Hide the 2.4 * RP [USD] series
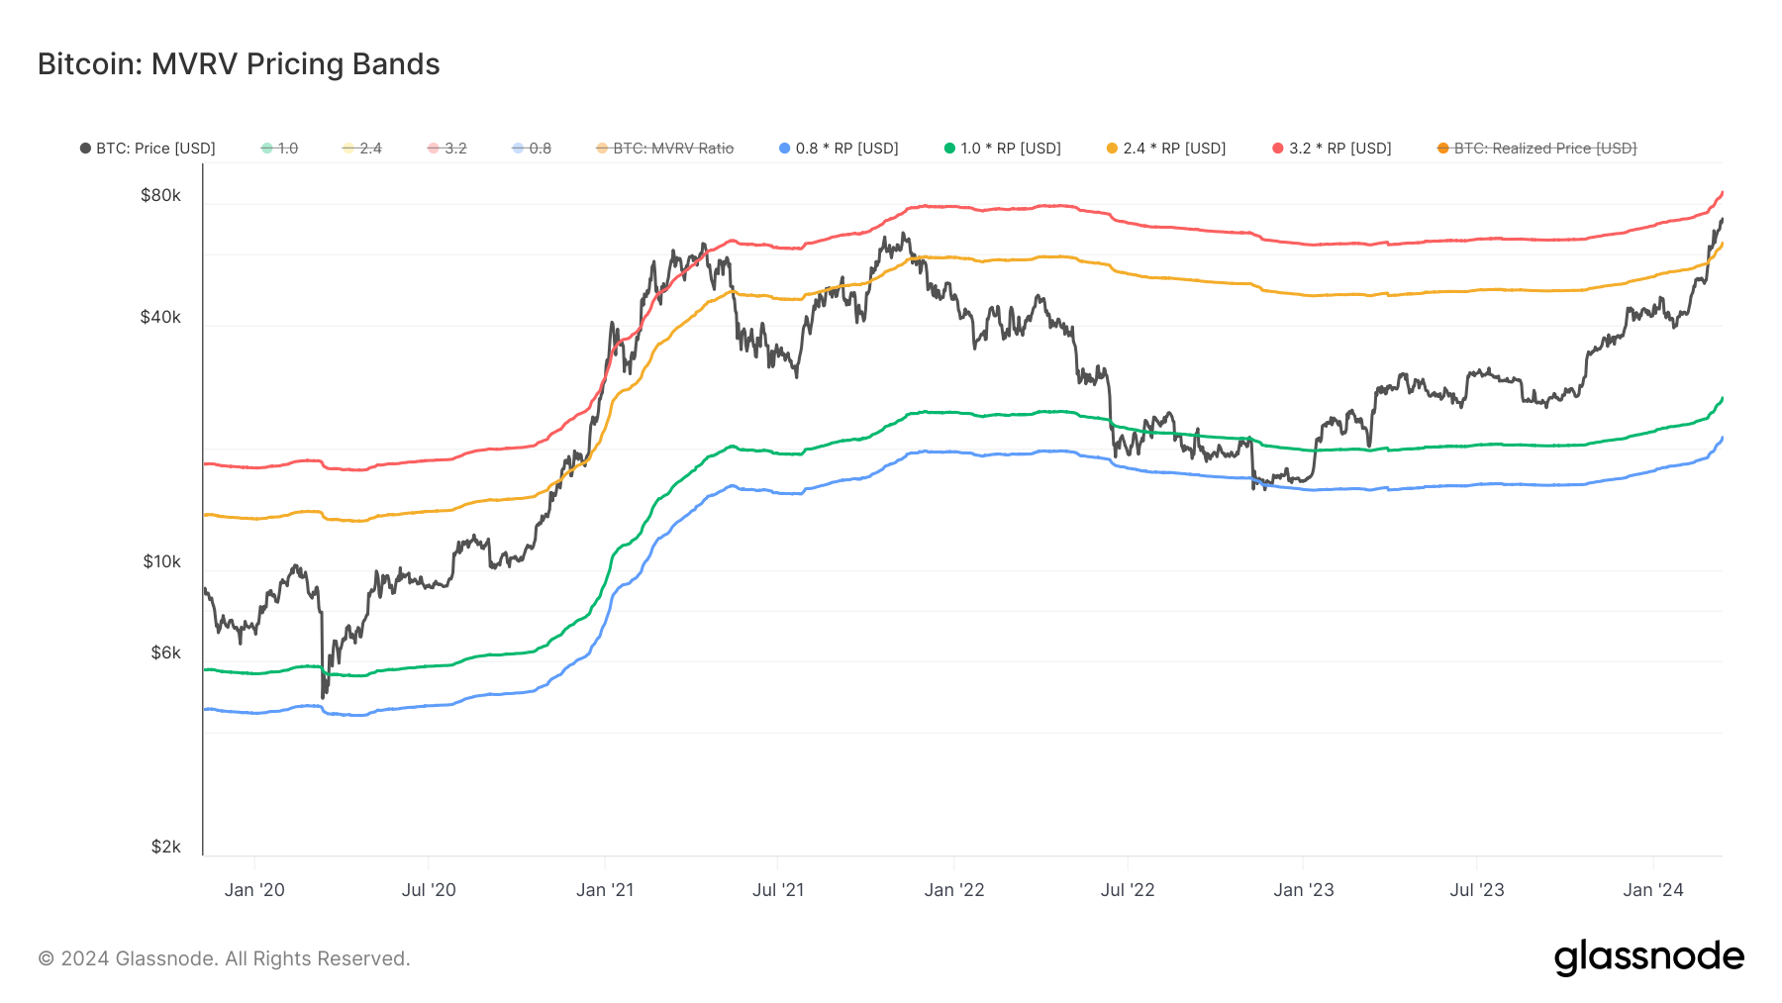The image size is (1782, 1003). pos(1166,149)
